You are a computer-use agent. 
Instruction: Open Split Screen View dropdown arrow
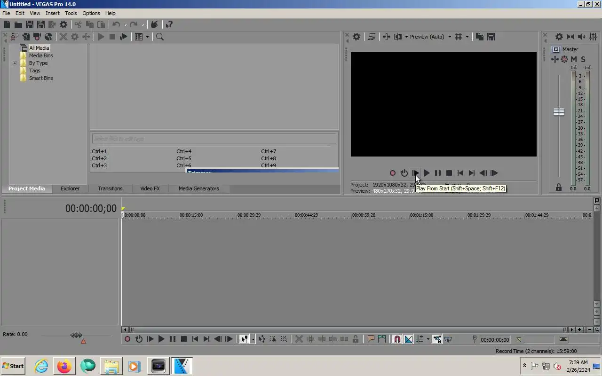coord(406,37)
